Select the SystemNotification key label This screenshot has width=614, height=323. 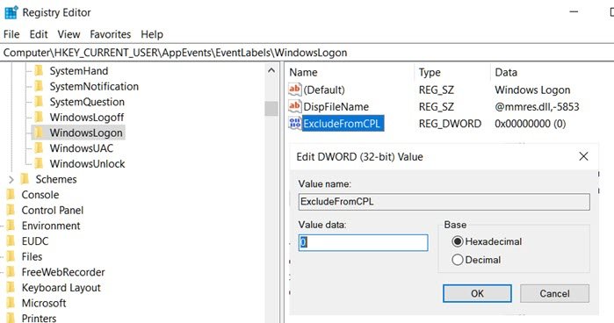click(x=94, y=86)
